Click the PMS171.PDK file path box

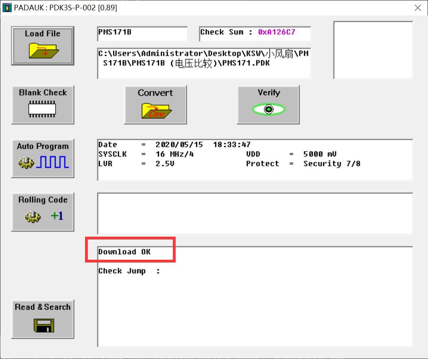pyautogui.click(x=204, y=64)
